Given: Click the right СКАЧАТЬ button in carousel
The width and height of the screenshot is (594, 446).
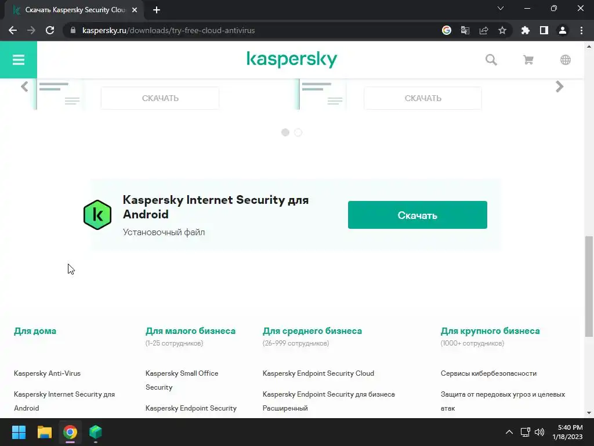Looking at the screenshot, I should 423,98.
